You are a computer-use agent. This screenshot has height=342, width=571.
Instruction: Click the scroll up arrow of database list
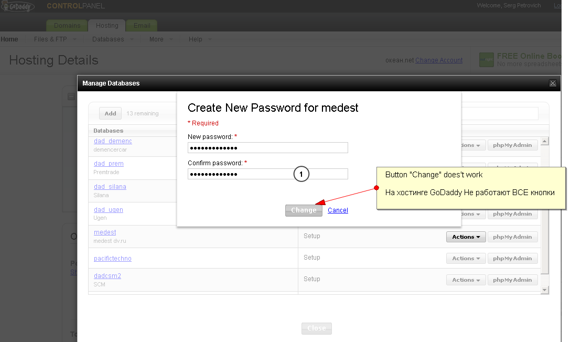[x=544, y=141]
